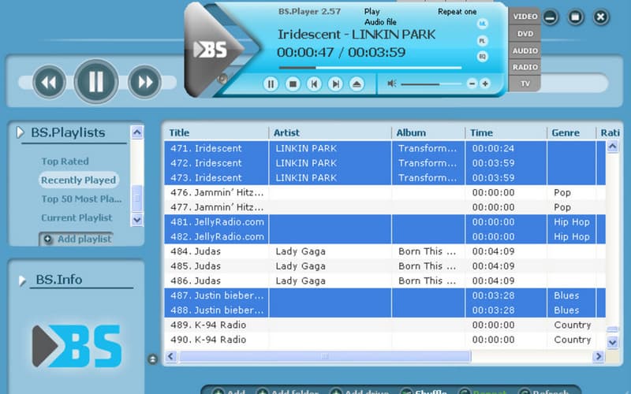This screenshot has width=631, height=394.
Task: Open the Top Rated playlist
Action: (65, 162)
